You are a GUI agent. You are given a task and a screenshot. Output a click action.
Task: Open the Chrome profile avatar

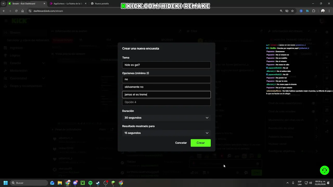323,11
